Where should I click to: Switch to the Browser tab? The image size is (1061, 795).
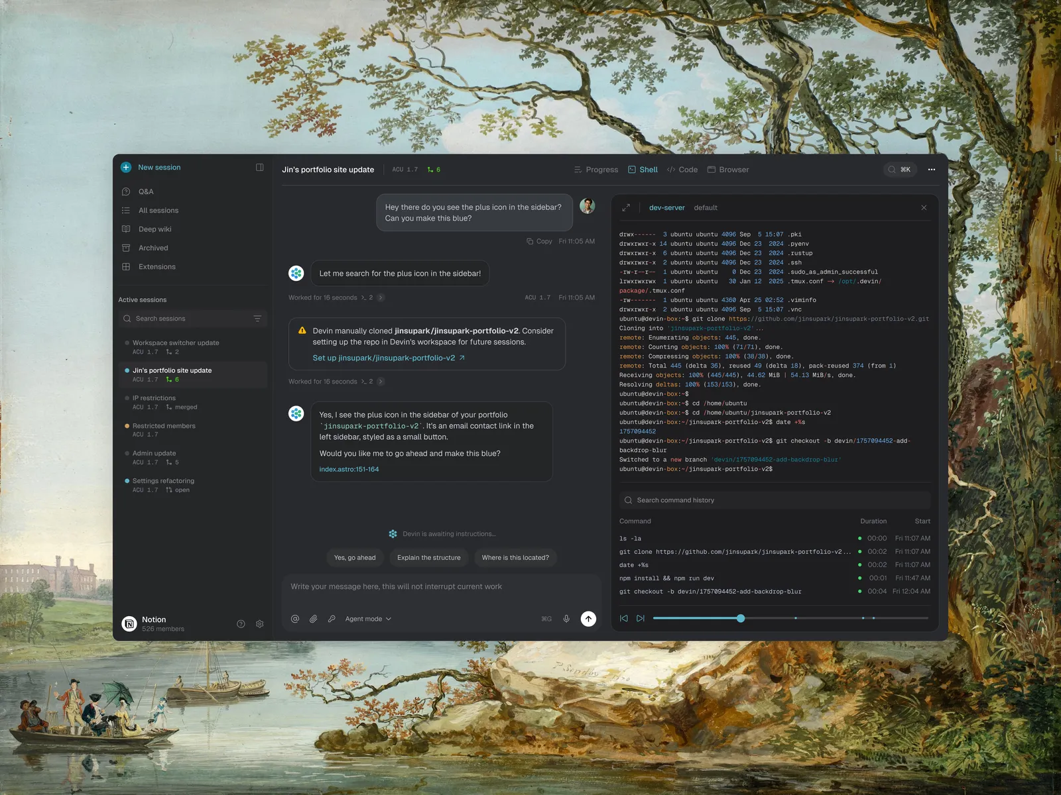click(x=727, y=170)
